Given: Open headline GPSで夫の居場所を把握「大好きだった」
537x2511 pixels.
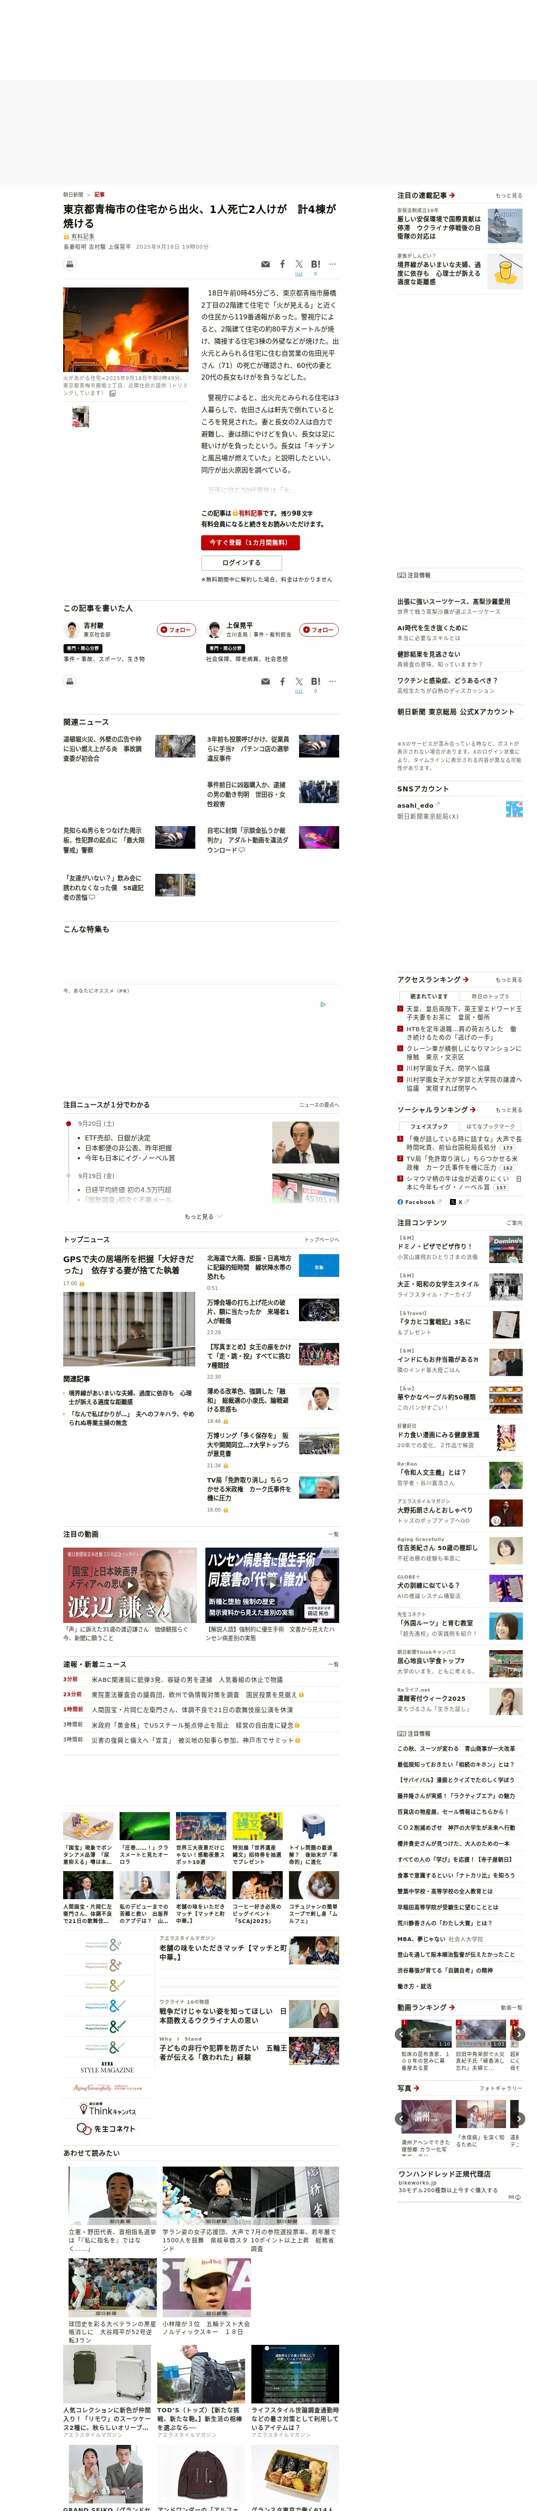Looking at the screenshot, I should (129, 1265).
